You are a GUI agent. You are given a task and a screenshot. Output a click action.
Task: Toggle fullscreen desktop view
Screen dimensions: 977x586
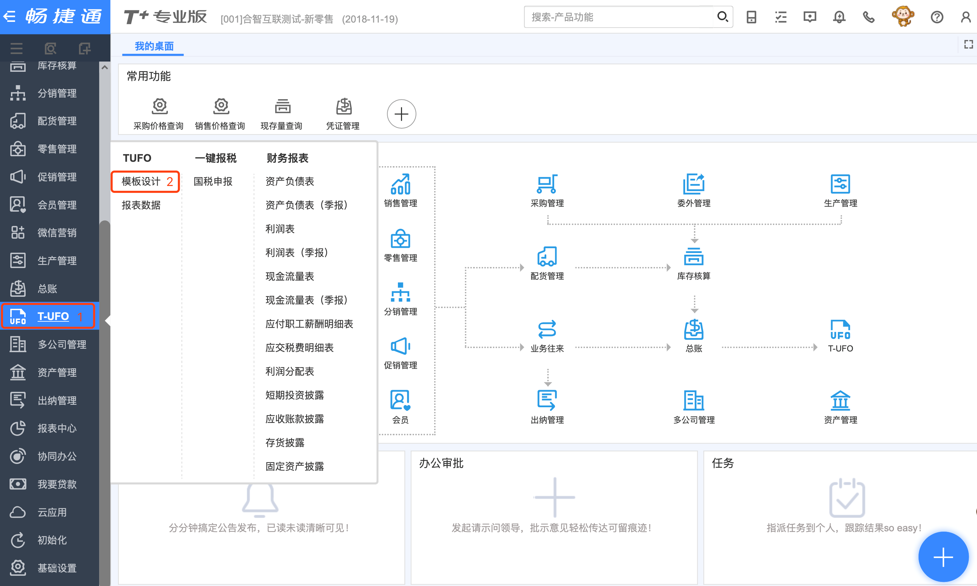[968, 44]
